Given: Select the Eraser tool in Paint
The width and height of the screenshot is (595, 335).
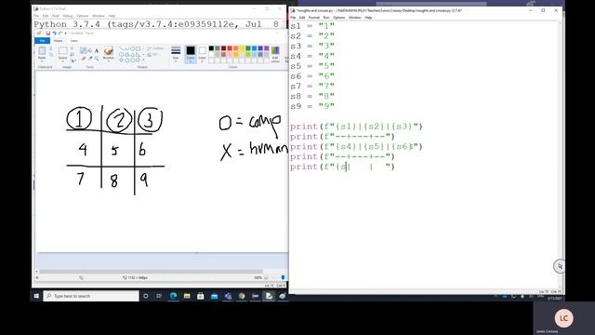Looking at the screenshot, I should [83, 59].
